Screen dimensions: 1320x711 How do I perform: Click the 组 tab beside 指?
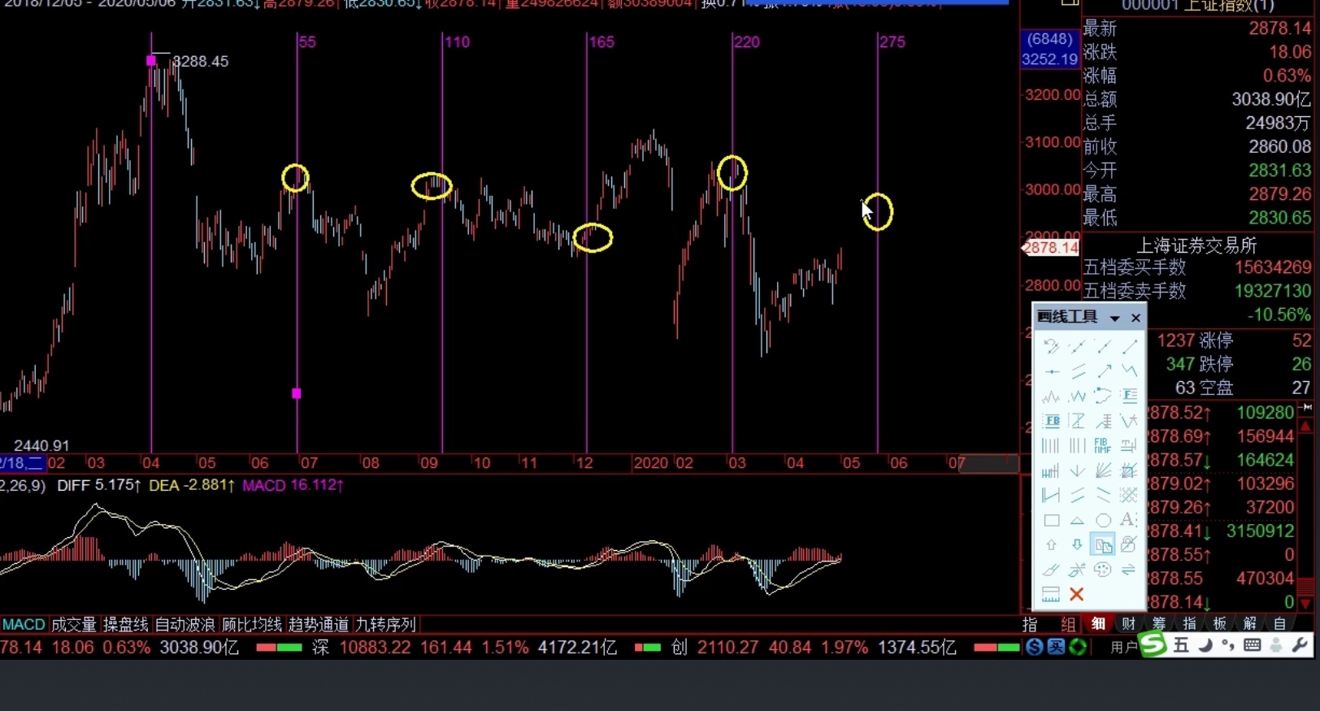click(1068, 623)
